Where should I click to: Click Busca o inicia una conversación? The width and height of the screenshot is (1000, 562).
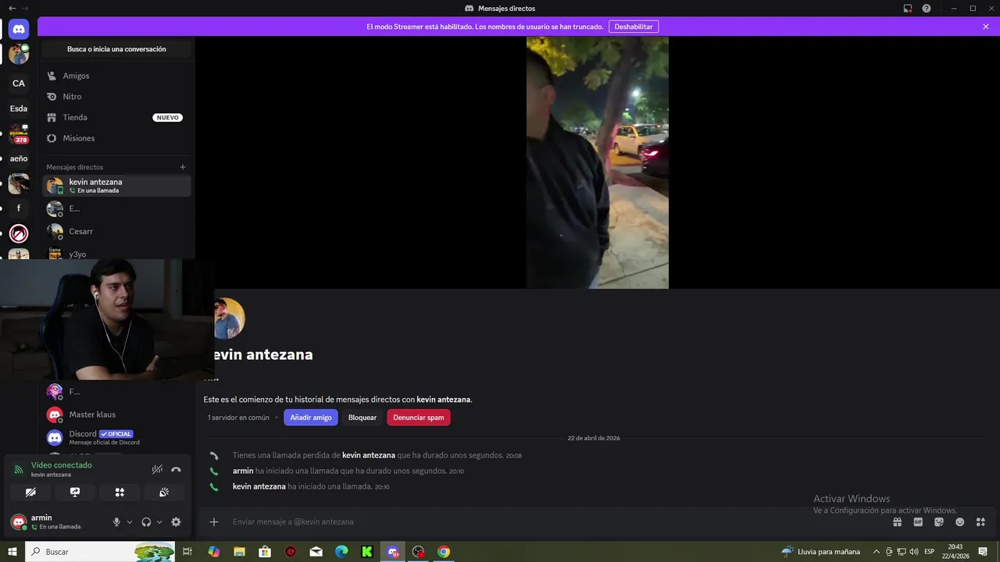point(116,49)
